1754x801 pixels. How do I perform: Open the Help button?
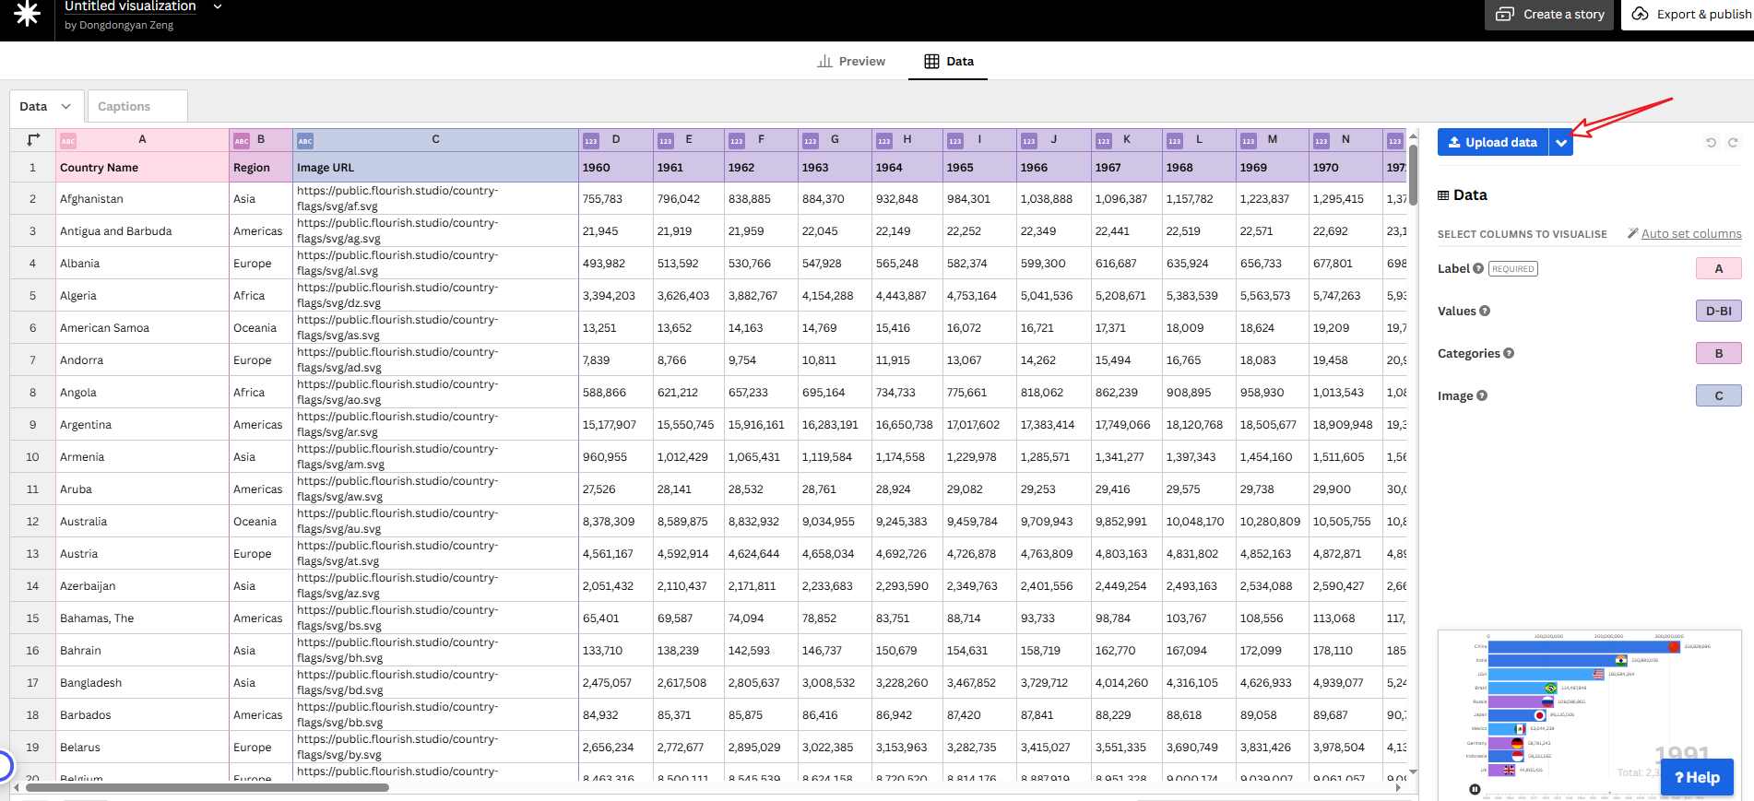click(x=1697, y=777)
